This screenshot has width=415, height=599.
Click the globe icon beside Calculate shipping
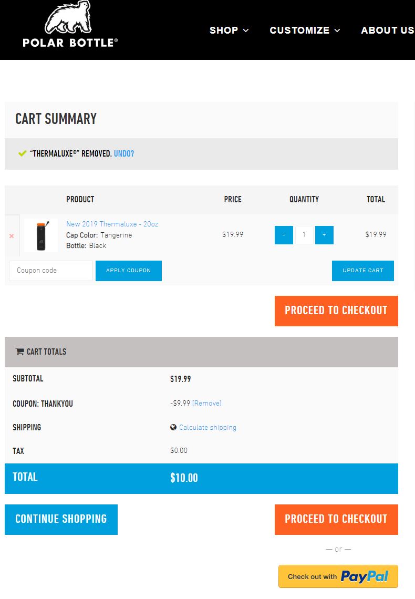(x=173, y=428)
